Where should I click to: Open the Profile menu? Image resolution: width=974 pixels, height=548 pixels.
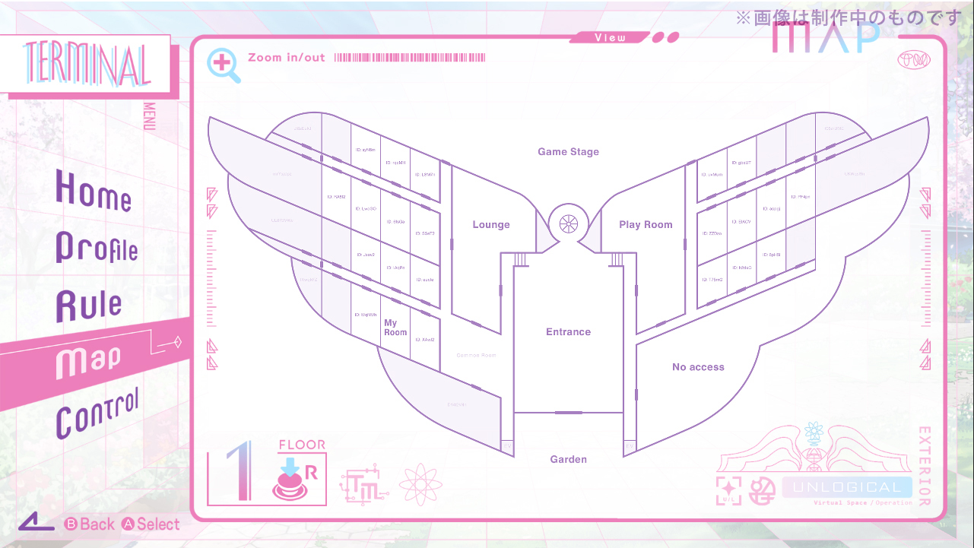[x=97, y=248]
